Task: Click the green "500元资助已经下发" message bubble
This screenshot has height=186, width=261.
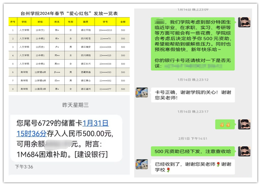Action: pos(193,151)
